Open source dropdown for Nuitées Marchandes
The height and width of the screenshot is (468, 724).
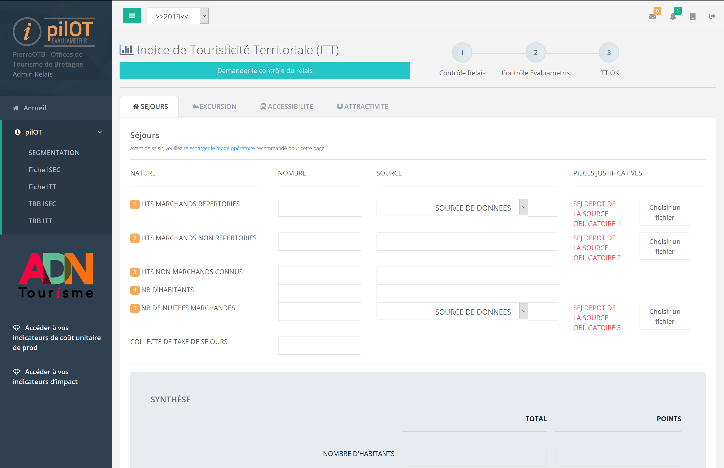(523, 311)
